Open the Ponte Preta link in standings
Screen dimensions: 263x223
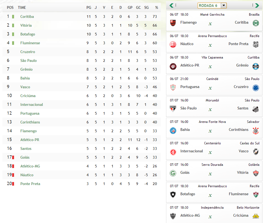click(x=31, y=184)
